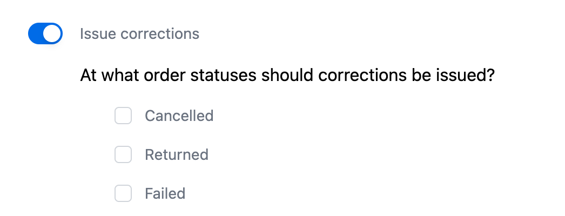Toggle off the Issue corrections switch
Screen dimensions: 565x216
tap(45, 34)
